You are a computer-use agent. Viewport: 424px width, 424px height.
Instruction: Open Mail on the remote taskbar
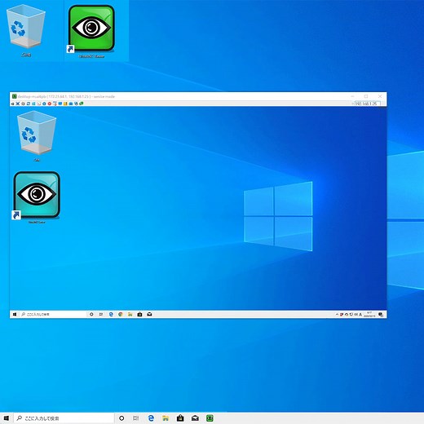(x=149, y=314)
